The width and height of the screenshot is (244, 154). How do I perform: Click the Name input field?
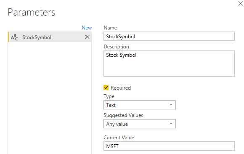pyautogui.click(x=169, y=36)
